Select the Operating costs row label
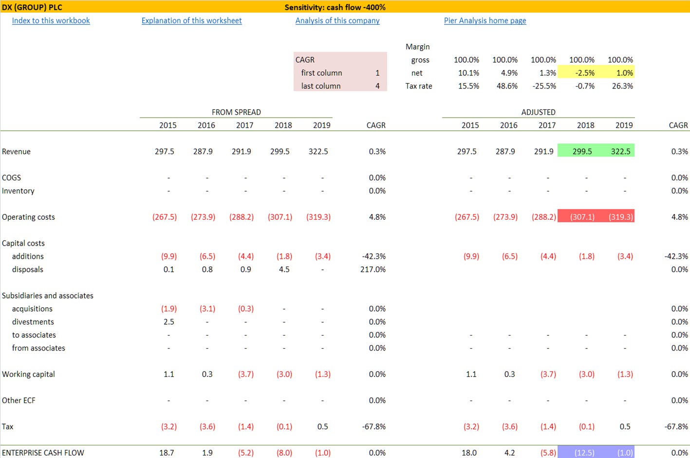The width and height of the screenshot is (690, 458). click(x=28, y=217)
